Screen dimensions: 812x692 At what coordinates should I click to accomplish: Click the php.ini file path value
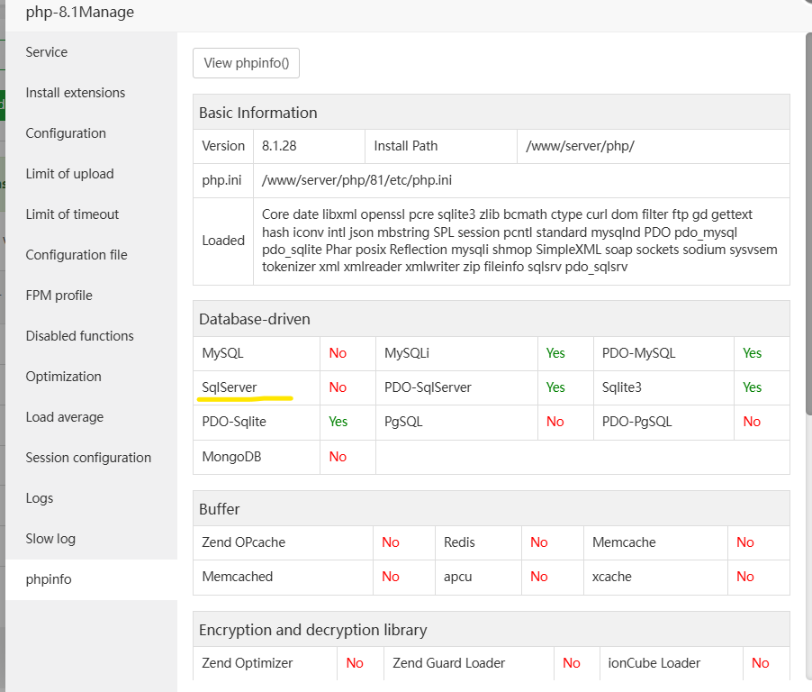click(x=356, y=180)
